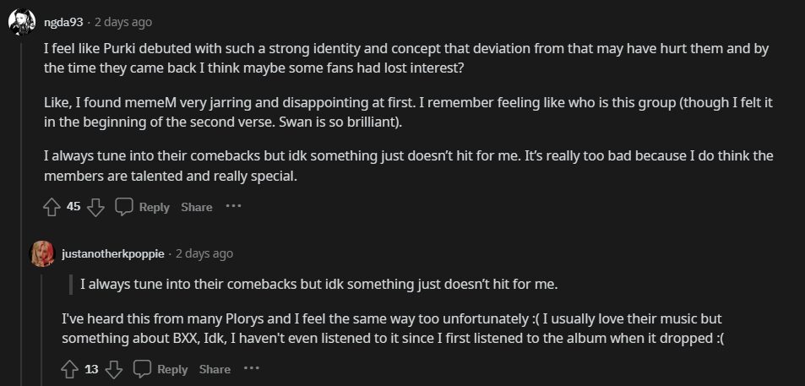Screen dimensions: 805x386
Task: Open justanotherkpoppie's profile avatar
Action: coord(43,253)
